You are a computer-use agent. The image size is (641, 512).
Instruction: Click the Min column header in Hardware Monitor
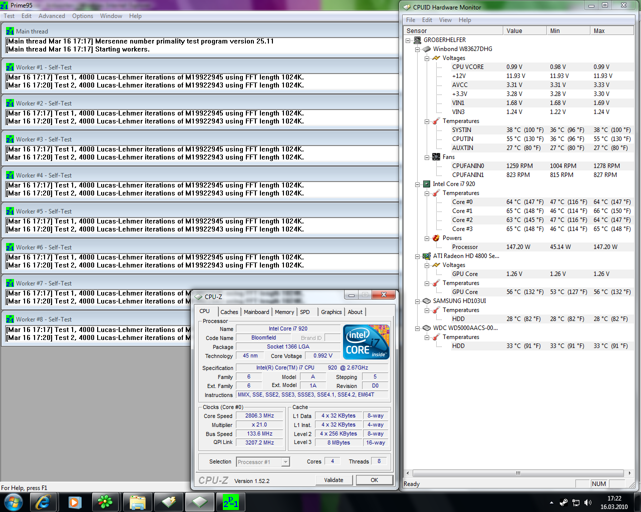(568, 30)
